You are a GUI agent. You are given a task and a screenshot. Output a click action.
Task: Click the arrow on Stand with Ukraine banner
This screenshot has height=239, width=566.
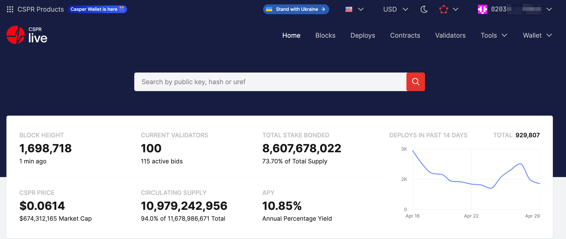click(323, 9)
